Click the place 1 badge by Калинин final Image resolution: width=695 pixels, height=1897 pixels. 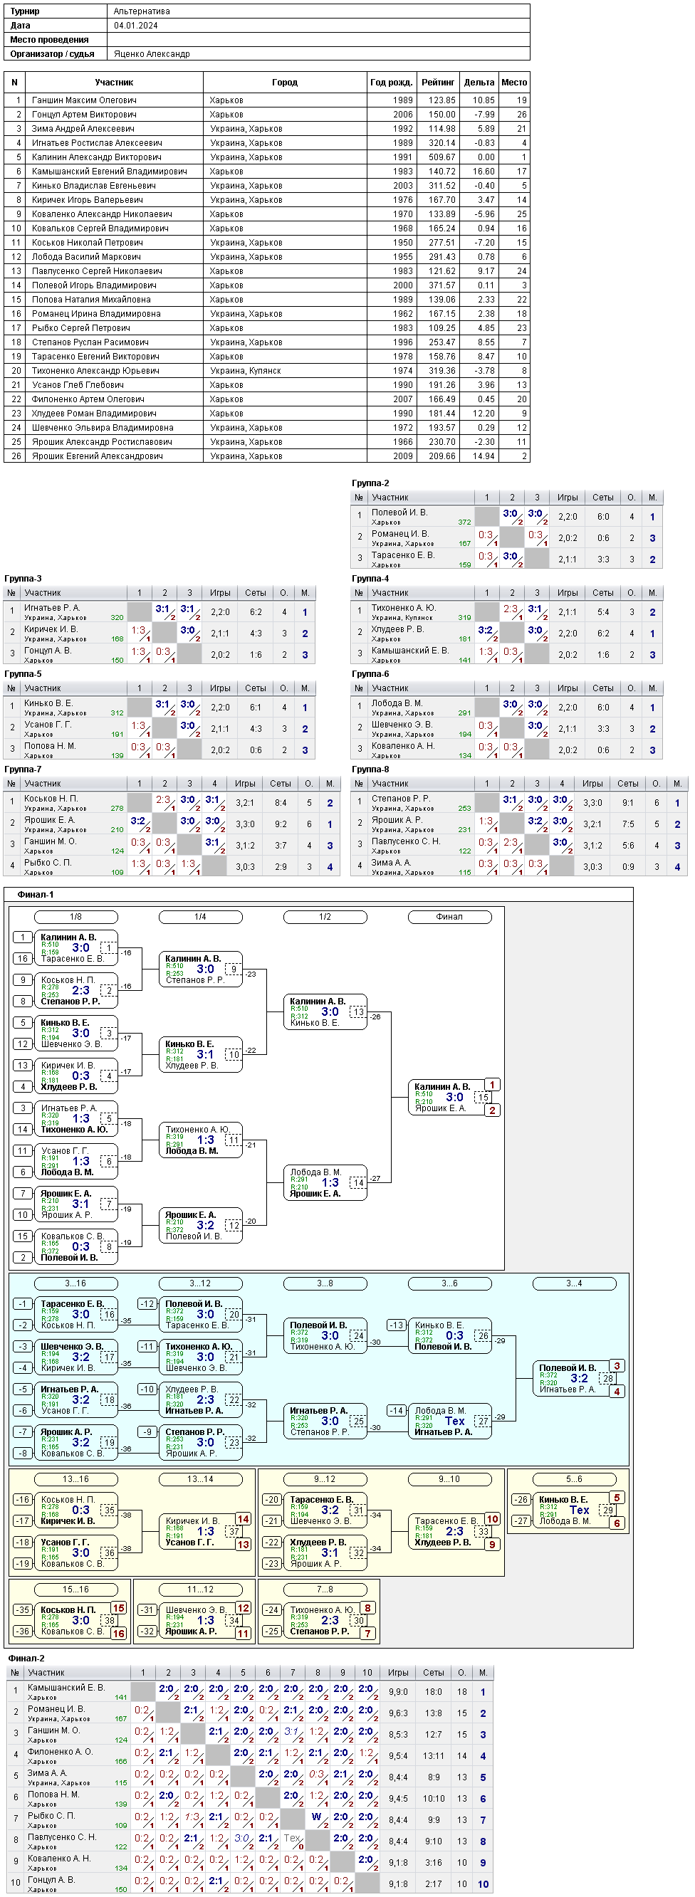pyautogui.click(x=492, y=1085)
